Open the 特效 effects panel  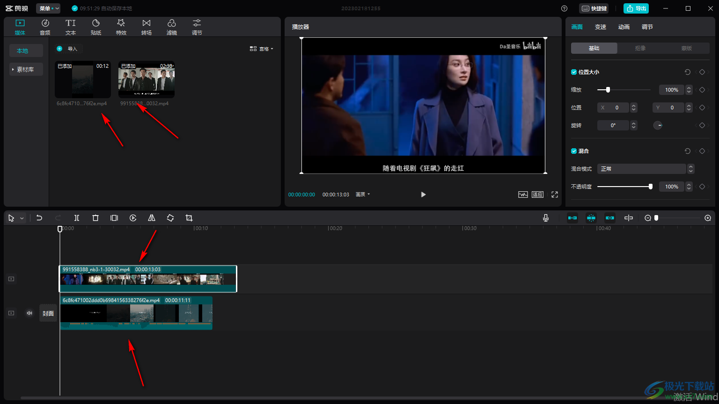(121, 27)
